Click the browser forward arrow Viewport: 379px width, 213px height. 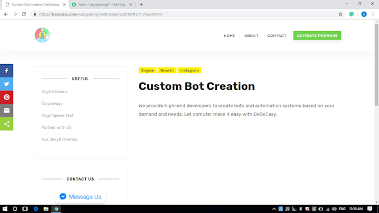15,14
